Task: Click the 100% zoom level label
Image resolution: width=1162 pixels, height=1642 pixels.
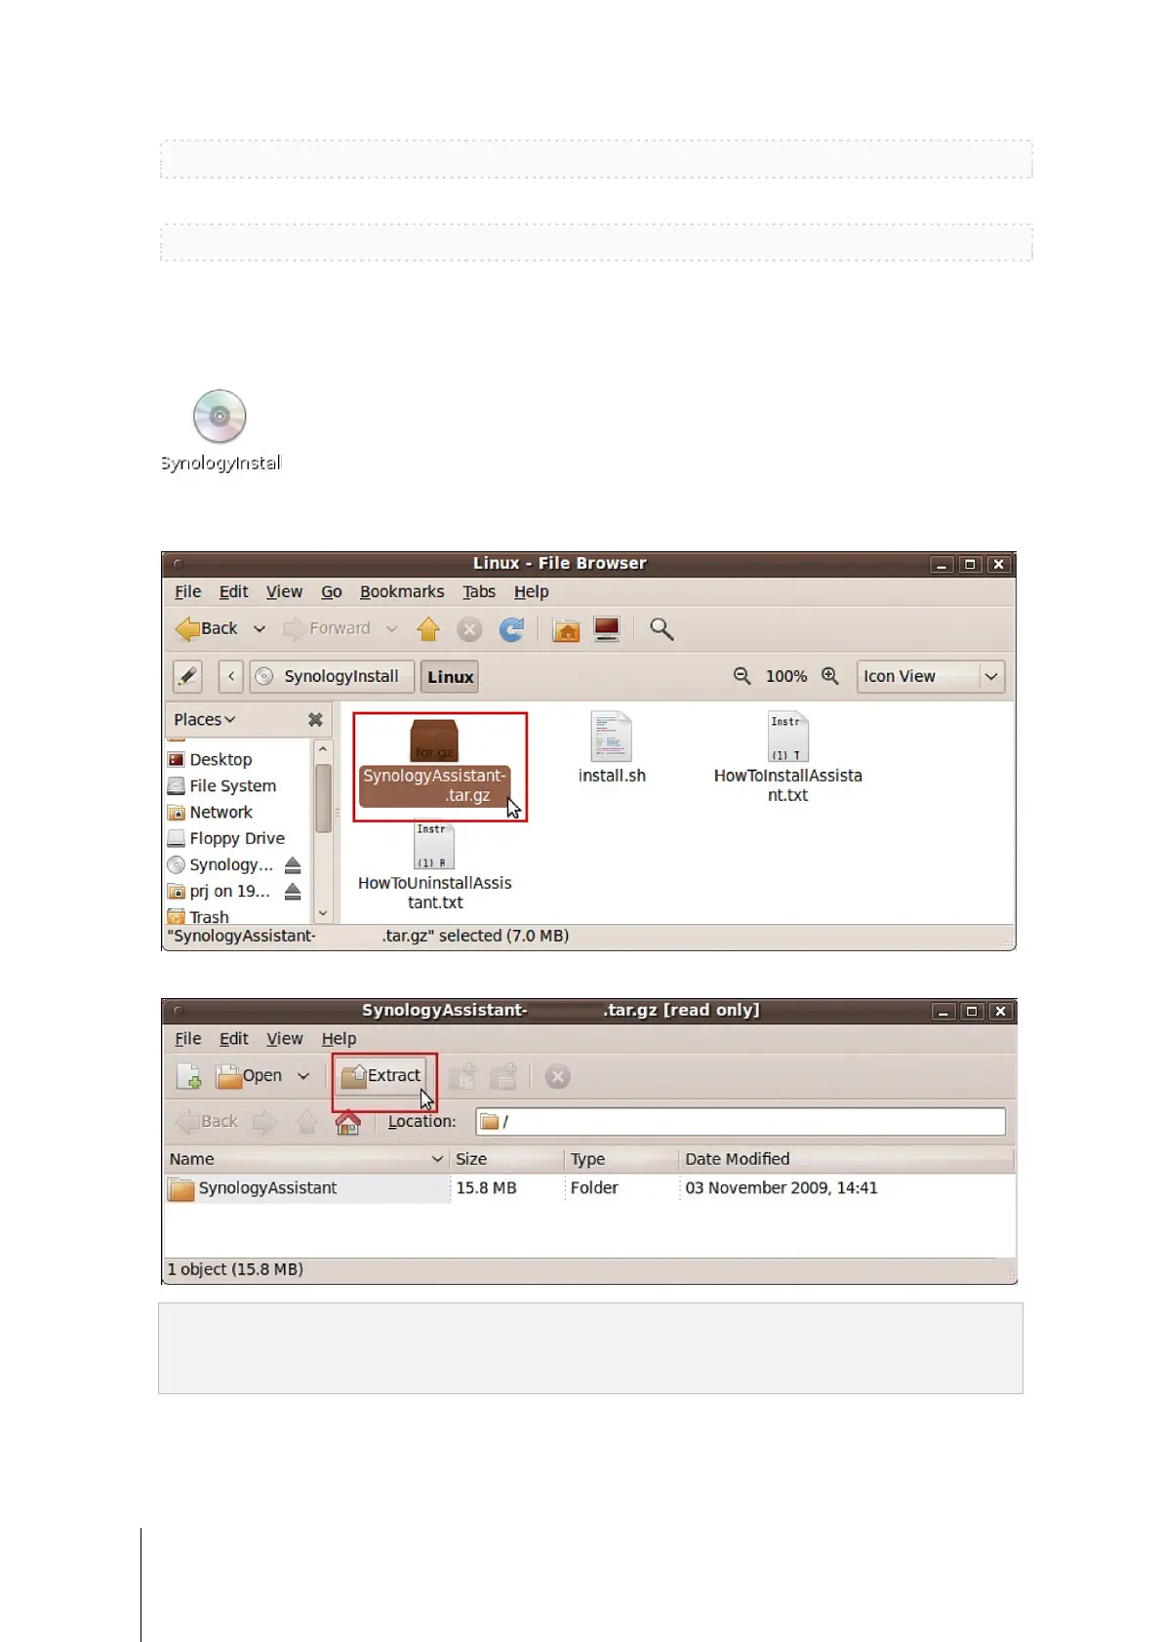Action: point(786,676)
